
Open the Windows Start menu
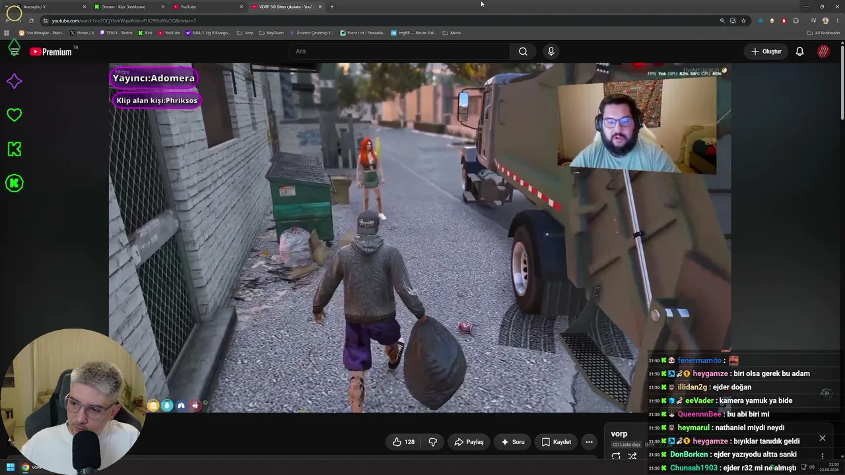(x=11, y=468)
